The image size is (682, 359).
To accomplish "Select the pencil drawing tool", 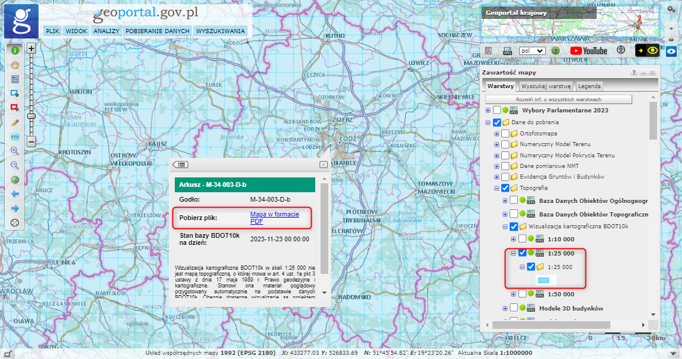I will [15, 121].
